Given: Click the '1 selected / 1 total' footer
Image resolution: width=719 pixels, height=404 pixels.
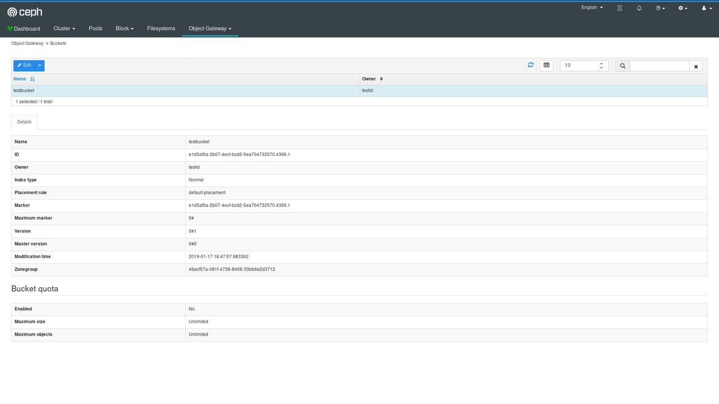Looking at the screenshot, I should point(34,102).
